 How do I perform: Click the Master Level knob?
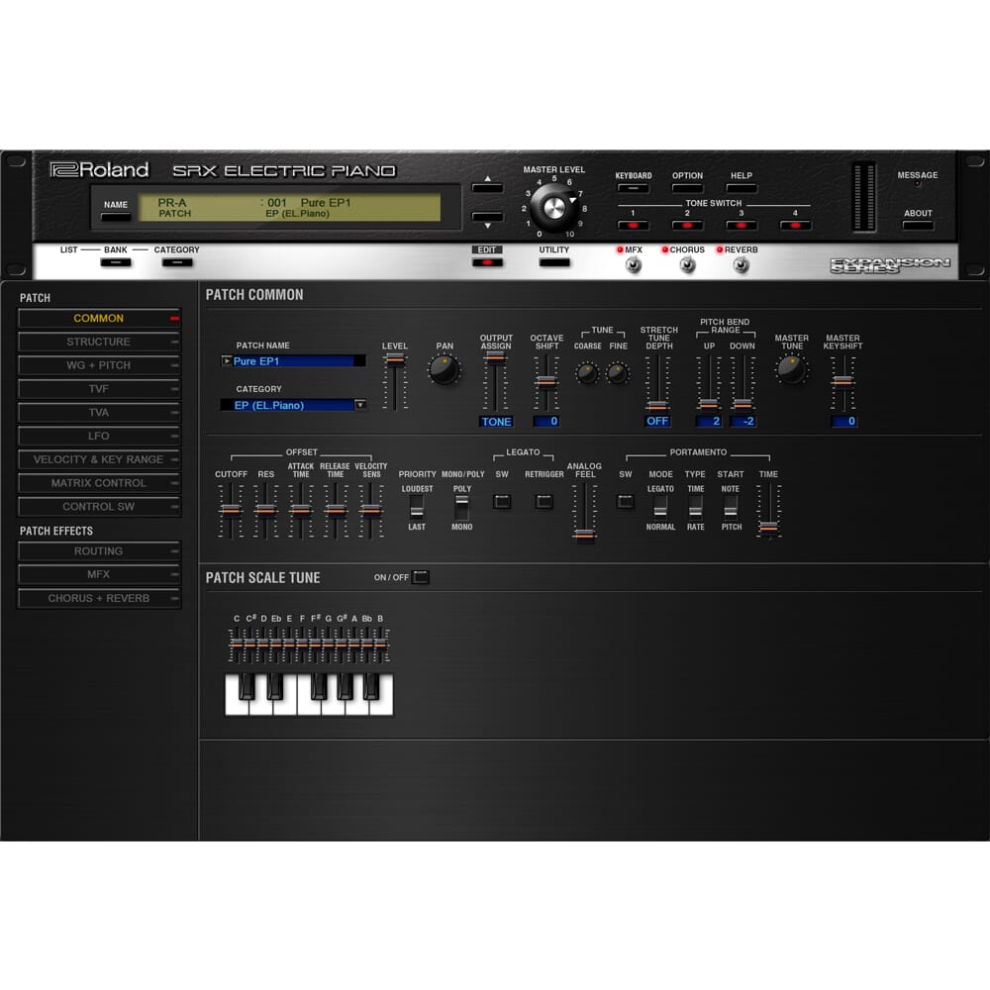click(553, 207)
